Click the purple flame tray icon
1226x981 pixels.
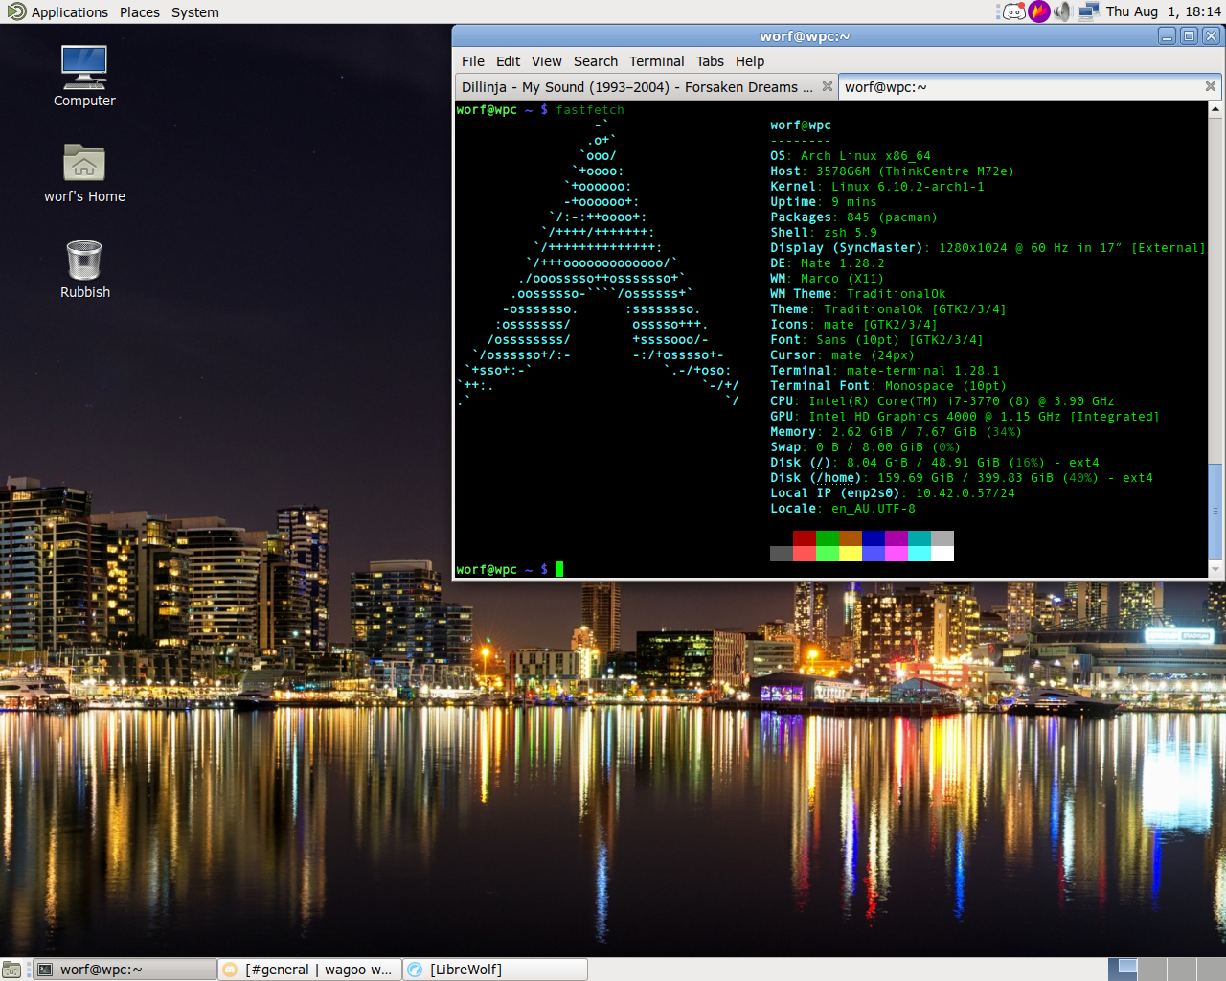pyautogui.click(x=1039, y=11)
